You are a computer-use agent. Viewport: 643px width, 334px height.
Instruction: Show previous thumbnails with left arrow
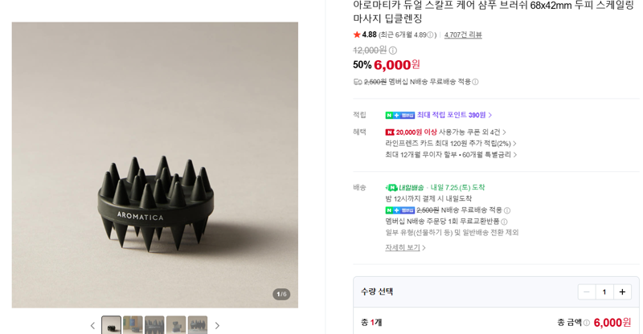click(x=92, y=325)
